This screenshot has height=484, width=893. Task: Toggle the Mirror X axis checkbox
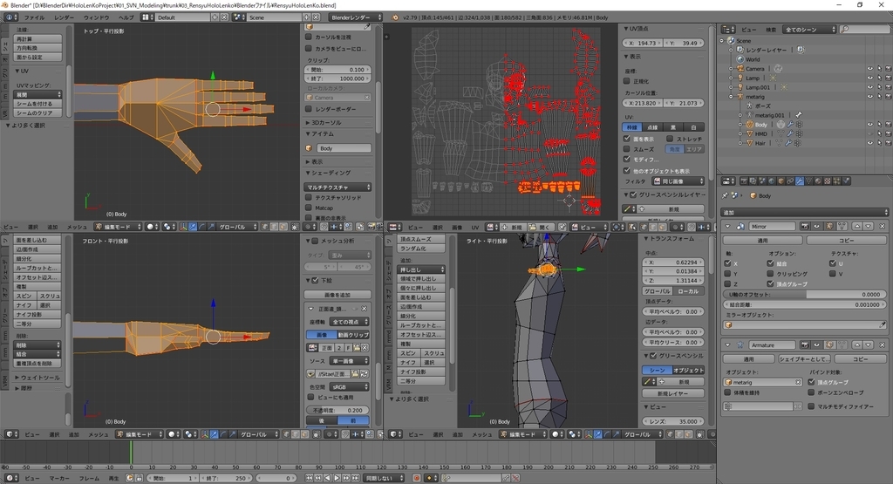pos(728,263)
